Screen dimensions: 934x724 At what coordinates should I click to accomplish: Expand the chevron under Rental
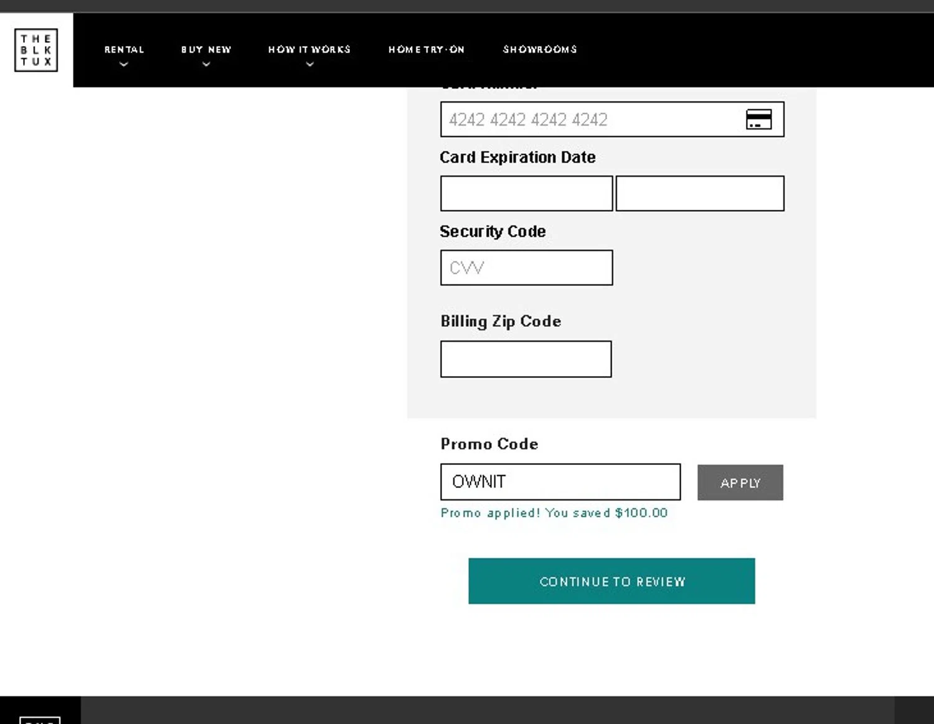pos(124,64)
